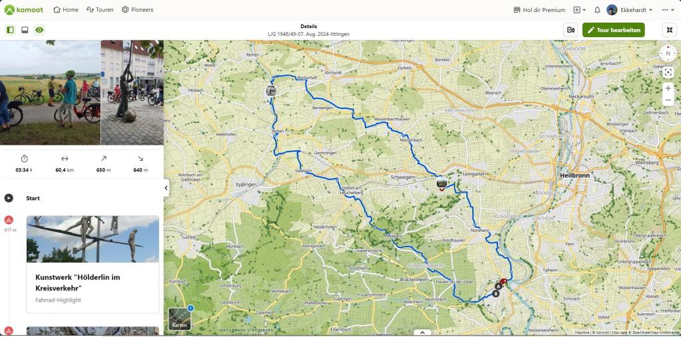Open the navigation device sync icon

(570, 30)
